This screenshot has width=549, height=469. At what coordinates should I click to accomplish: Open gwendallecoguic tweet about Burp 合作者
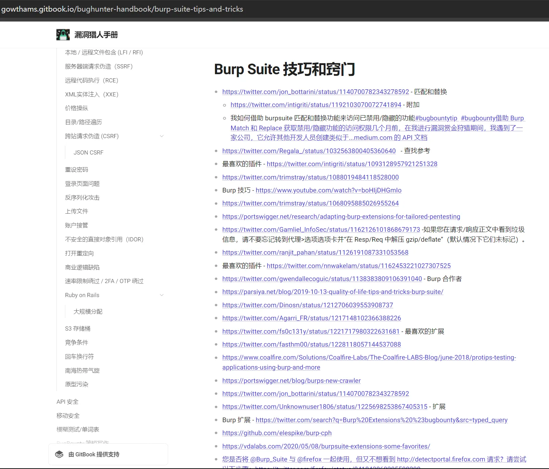[x=322, y=279]
